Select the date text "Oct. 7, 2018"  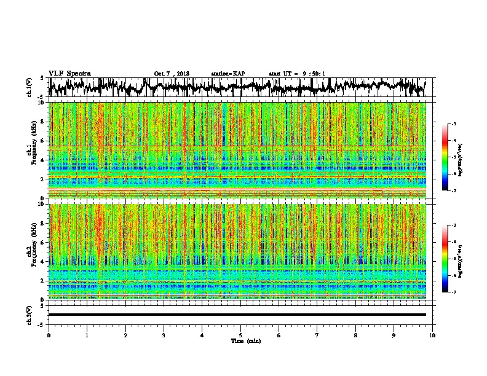(x=172, y=74)
